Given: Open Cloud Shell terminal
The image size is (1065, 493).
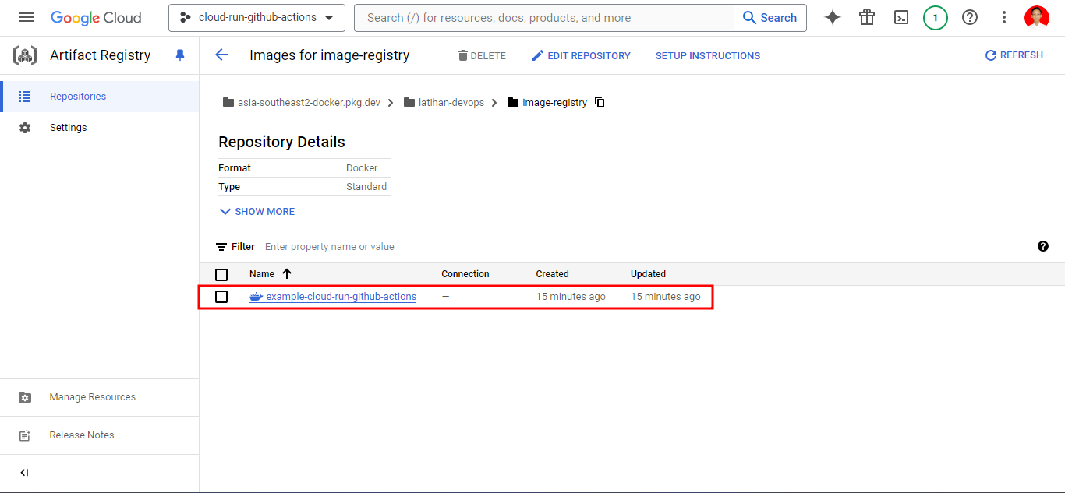Looking at the screenshot, I should point(900,17).
